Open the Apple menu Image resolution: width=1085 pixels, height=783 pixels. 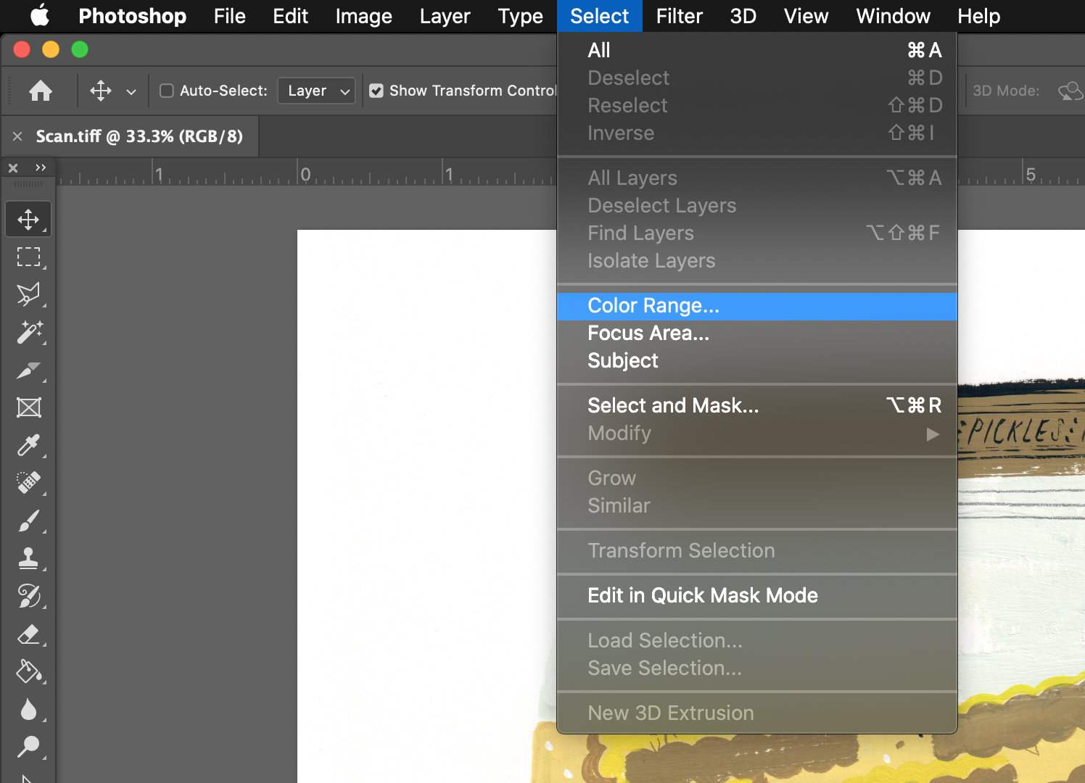(x=40, y=15)
